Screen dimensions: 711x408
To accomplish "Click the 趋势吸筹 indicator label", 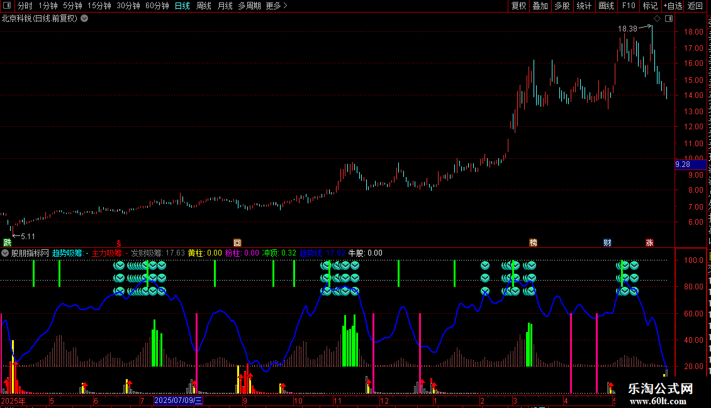I will pyautogui.click(x=70, y=254).
